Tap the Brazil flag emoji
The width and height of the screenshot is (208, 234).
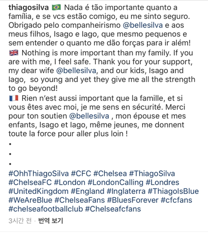pyautogui.click(x=56, y=7)
